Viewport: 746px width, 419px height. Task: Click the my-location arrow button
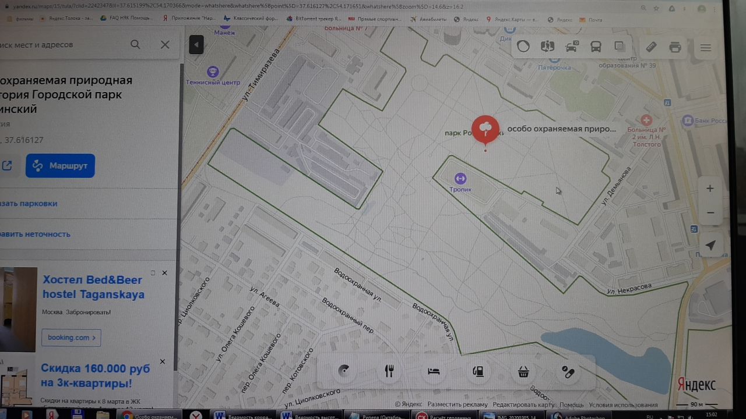tap(710, 246)
